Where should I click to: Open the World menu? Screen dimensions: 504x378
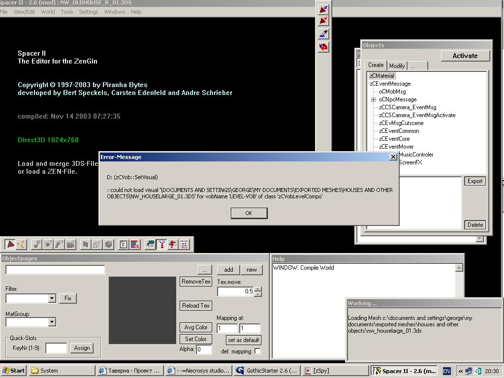click(x=48, y=12)
